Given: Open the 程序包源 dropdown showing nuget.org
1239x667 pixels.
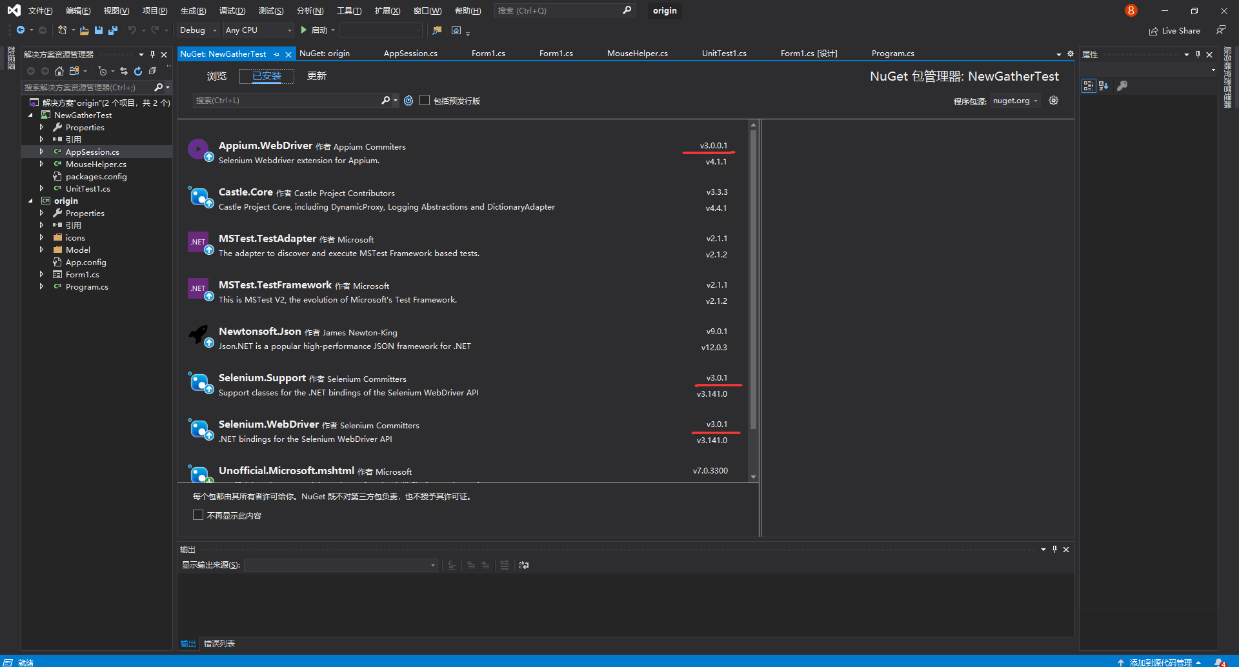Looking at the screenshot, I should [x=1014, y=100].
